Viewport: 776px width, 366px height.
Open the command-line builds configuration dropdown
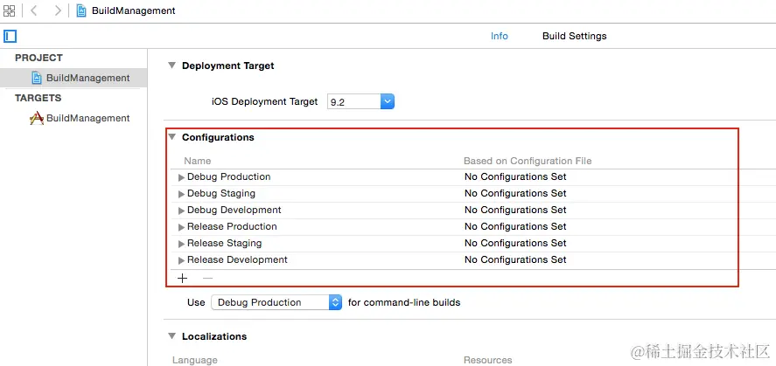pos(334,302)
